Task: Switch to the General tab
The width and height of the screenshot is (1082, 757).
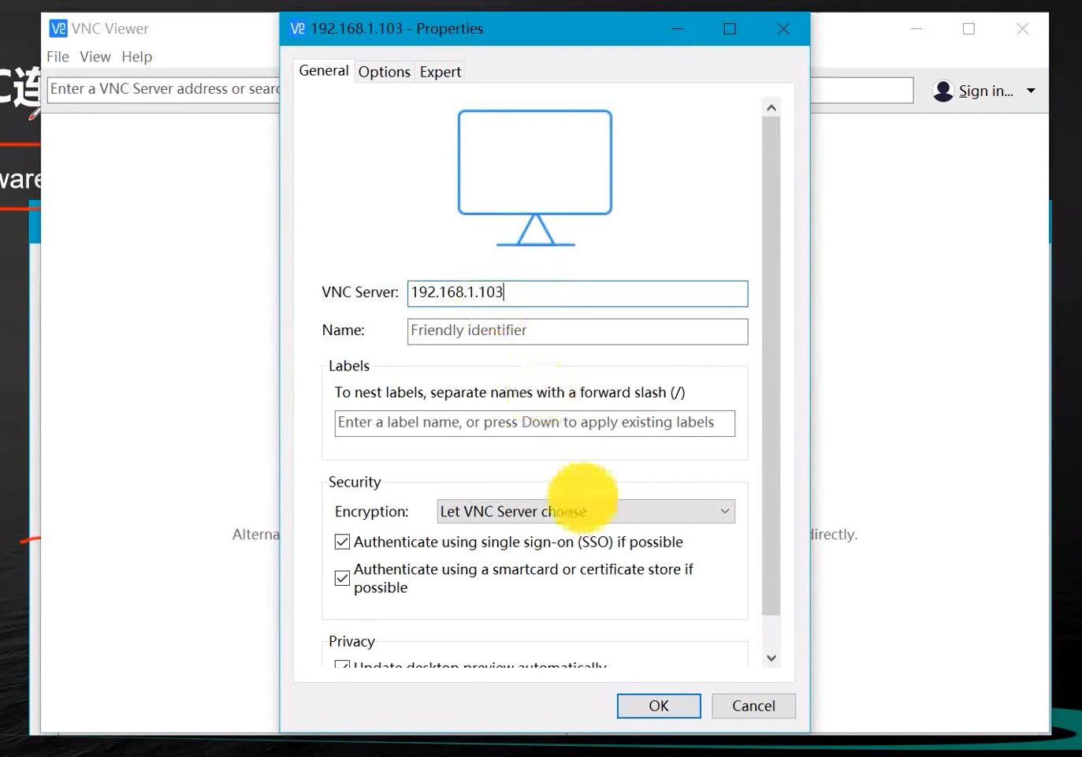Action: click(323, 71)
